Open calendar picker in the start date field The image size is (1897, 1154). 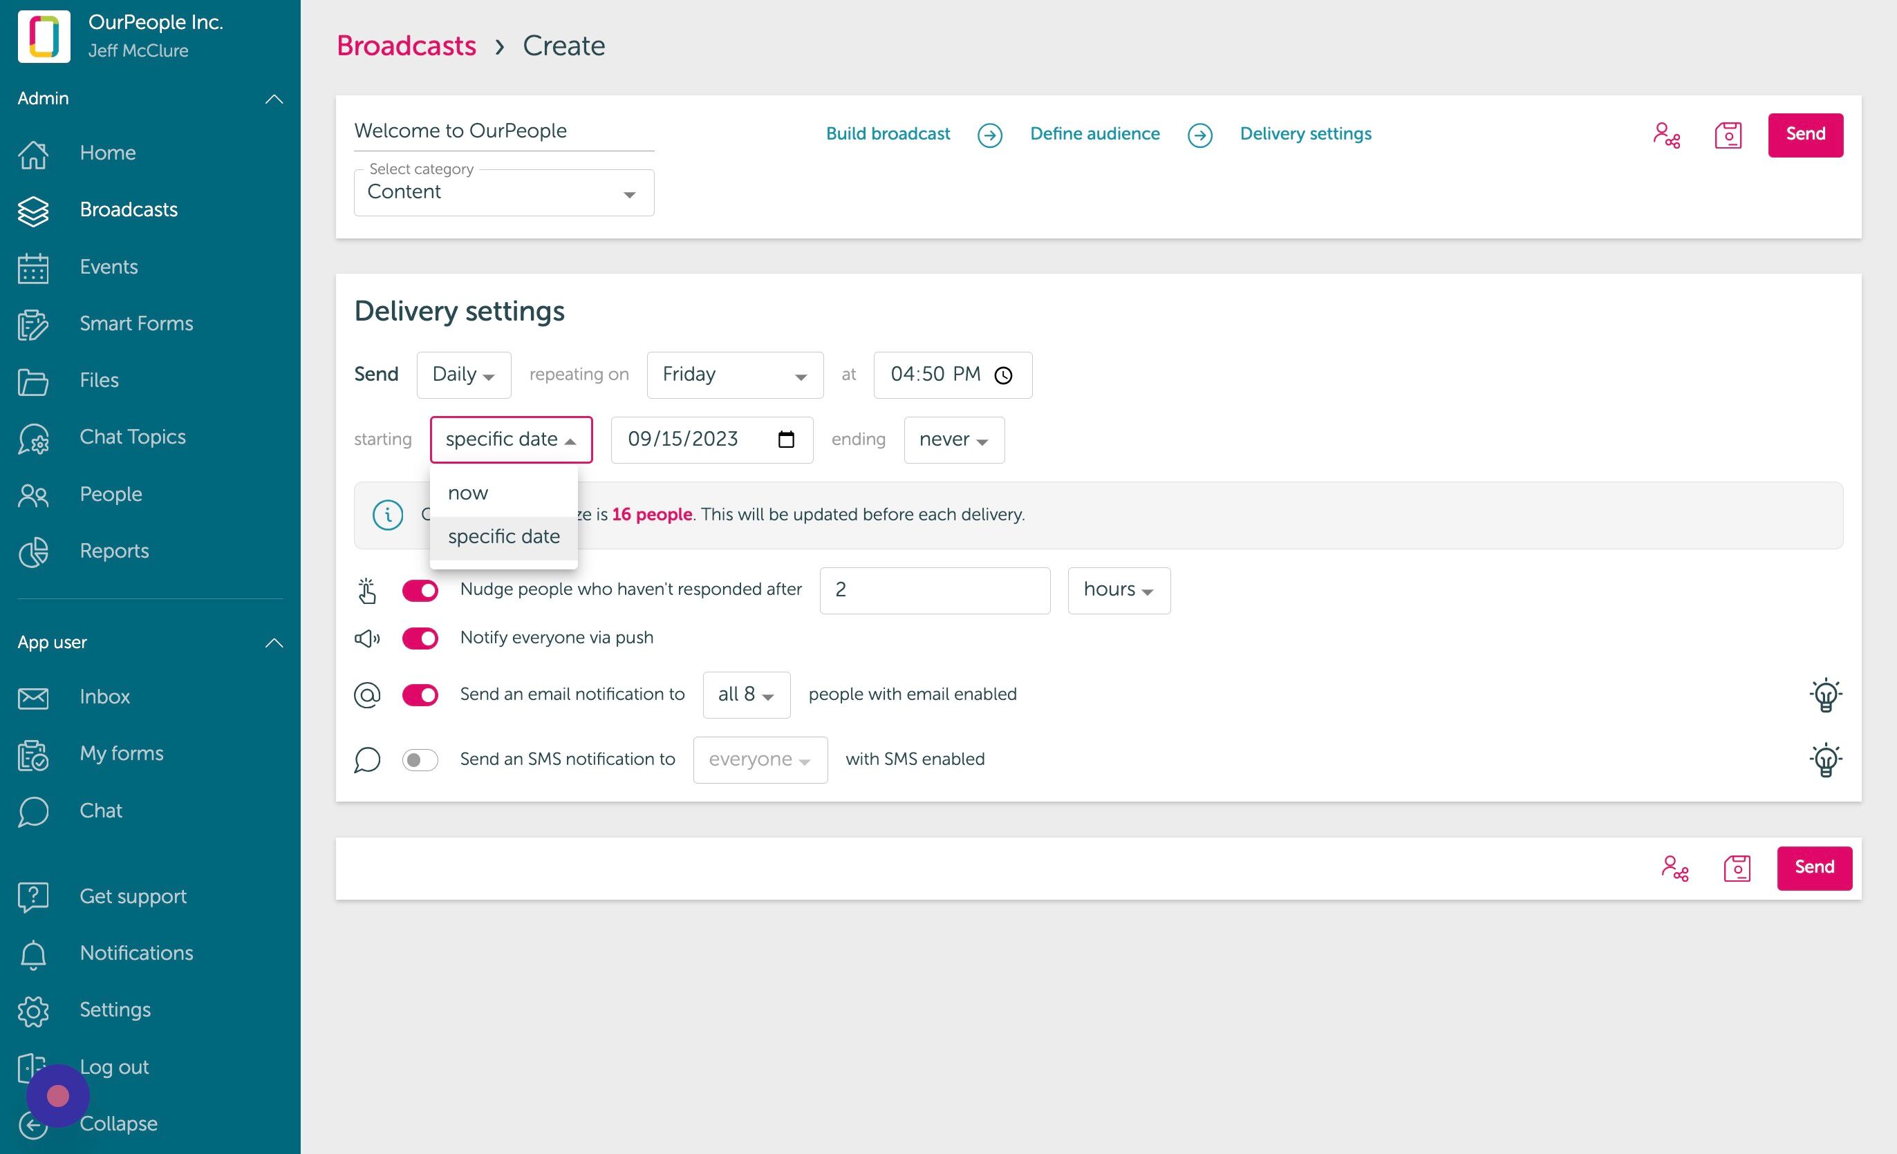click(x=785, y=439)
